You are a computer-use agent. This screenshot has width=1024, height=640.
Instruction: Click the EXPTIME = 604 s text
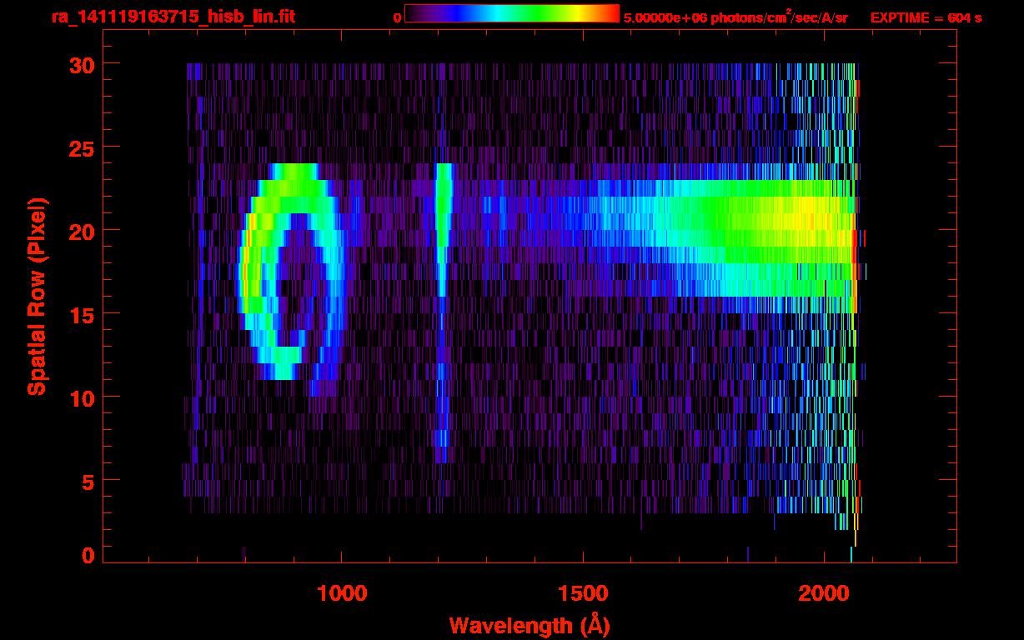pyautogui.click(x=926, y=17)
